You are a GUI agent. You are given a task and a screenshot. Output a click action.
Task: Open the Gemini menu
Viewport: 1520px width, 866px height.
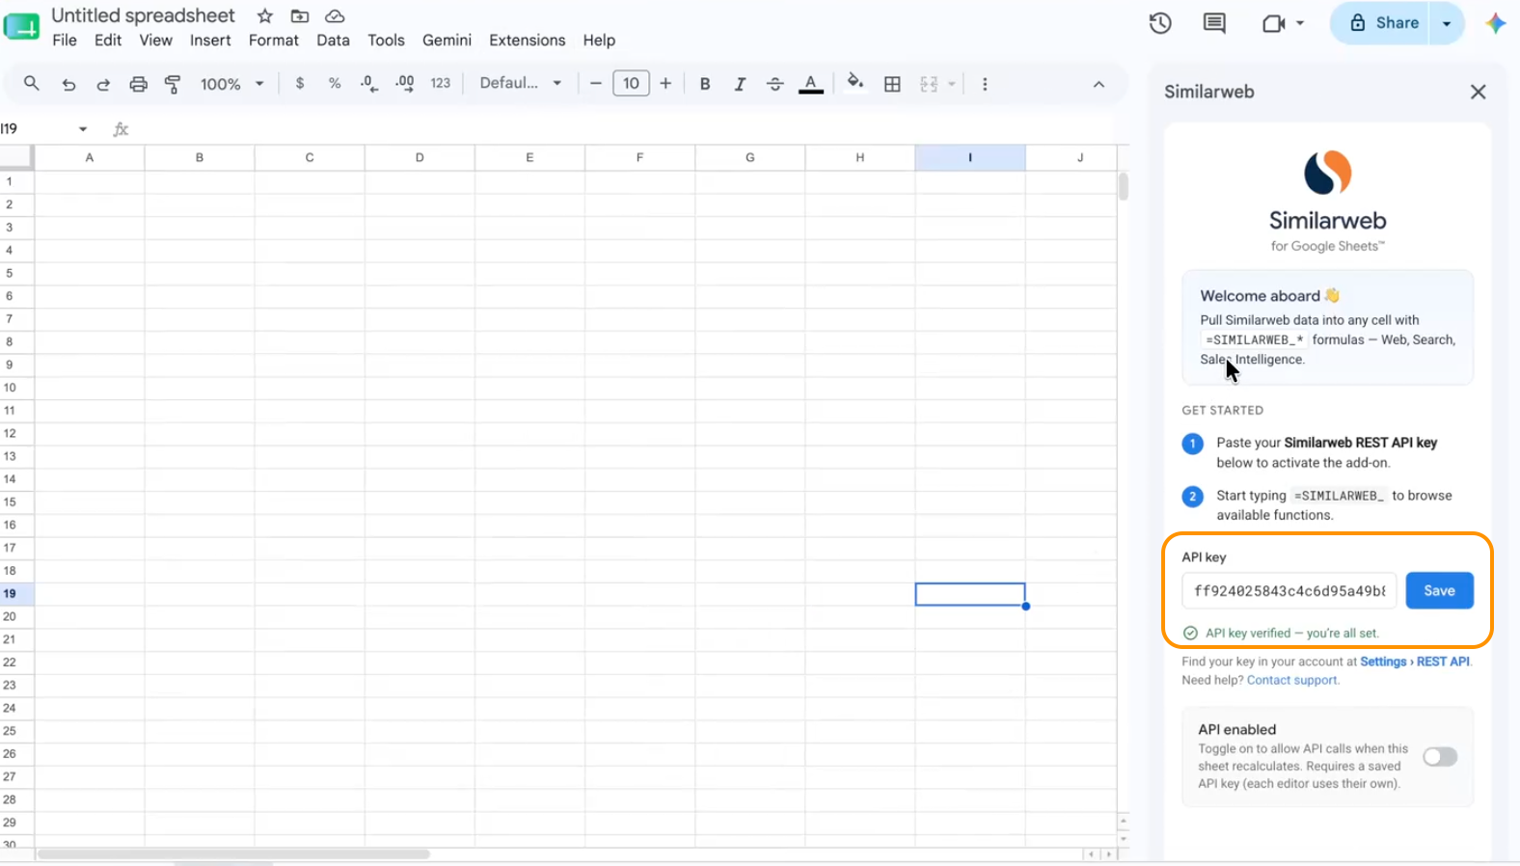(447, 41)
